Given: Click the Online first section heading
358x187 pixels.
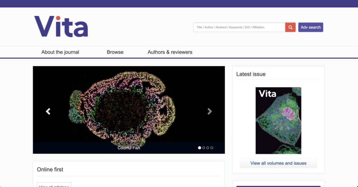Looking at the screenshot, I should 50,169.
